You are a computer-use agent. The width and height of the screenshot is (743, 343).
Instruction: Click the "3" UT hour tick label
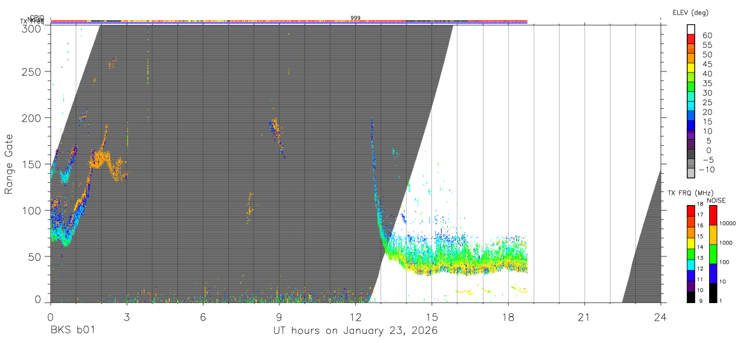point(126,316)
